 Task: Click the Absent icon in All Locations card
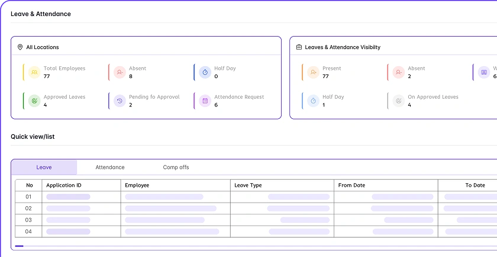coord(120,73)
